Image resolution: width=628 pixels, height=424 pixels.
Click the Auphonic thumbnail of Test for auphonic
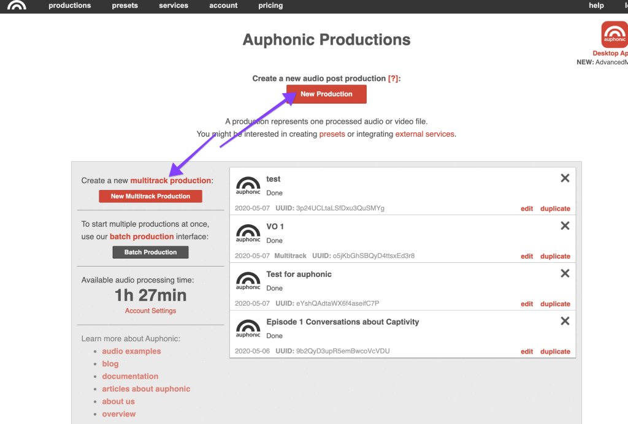[248, 281]
